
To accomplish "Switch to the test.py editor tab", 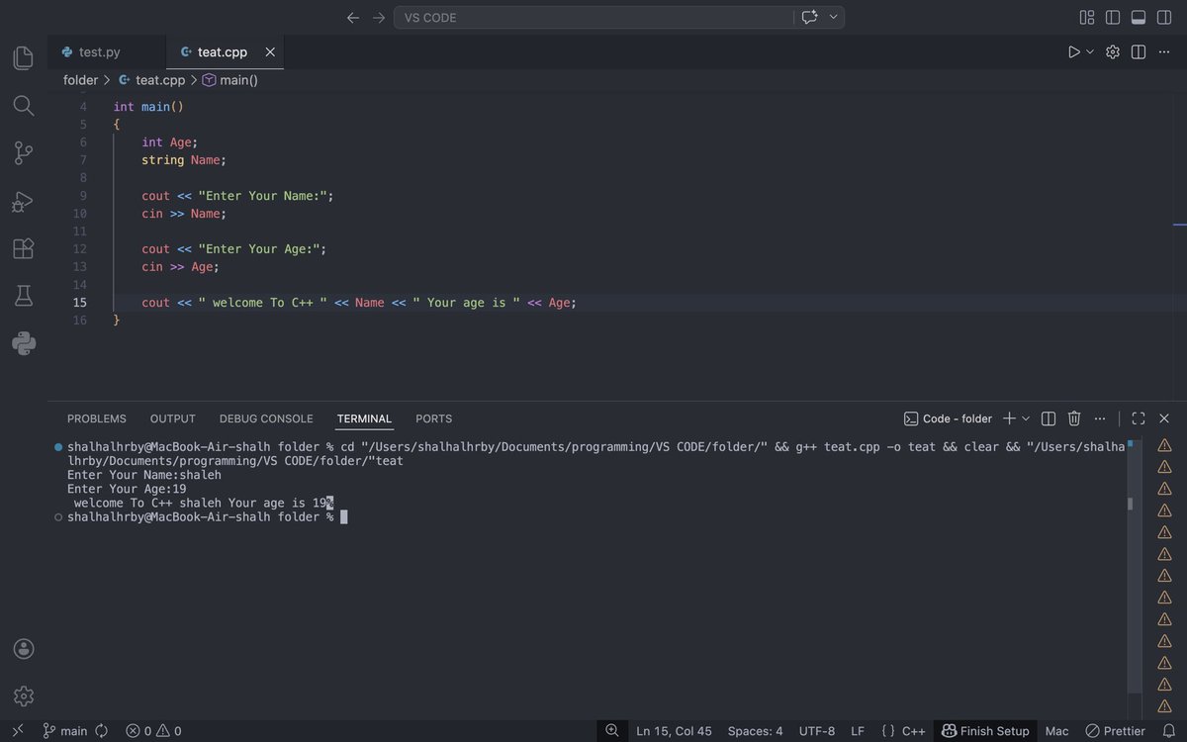I will point(99,51).
